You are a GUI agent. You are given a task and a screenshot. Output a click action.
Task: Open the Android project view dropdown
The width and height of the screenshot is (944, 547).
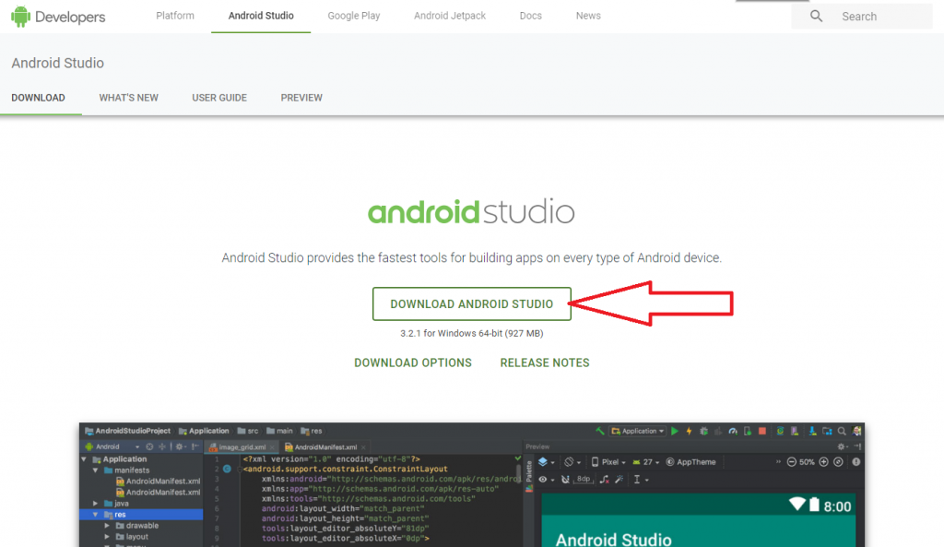pos(112,447)
